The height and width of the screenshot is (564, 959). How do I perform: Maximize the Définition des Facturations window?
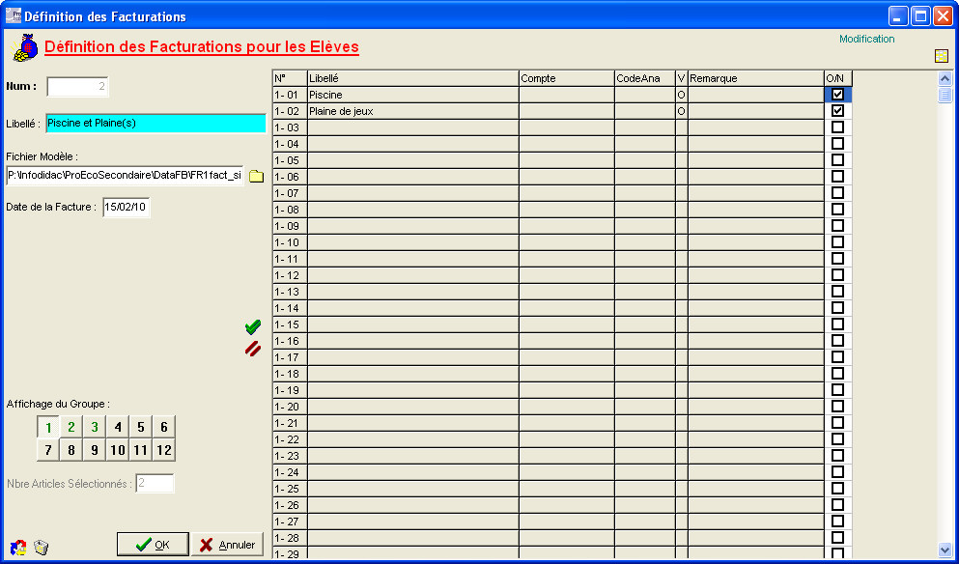click(919, 15)
